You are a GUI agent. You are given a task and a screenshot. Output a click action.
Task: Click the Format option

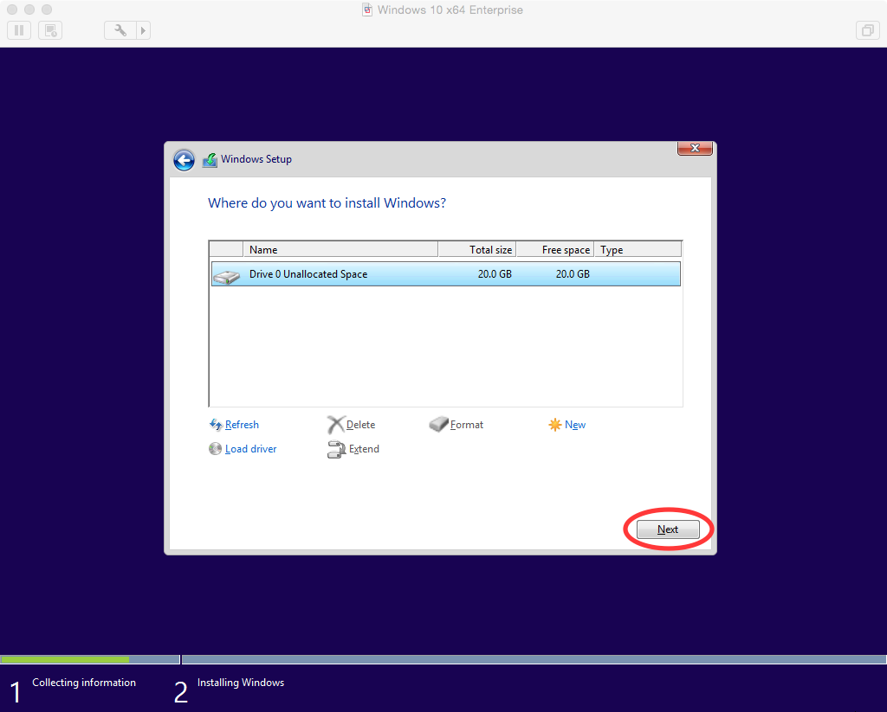[467, 425]
